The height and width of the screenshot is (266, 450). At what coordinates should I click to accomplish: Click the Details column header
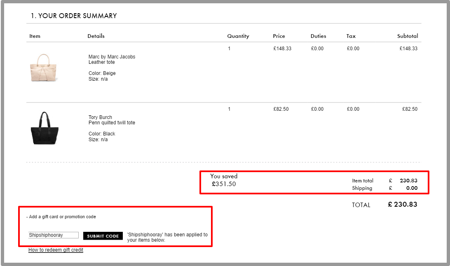coord(96,36)
